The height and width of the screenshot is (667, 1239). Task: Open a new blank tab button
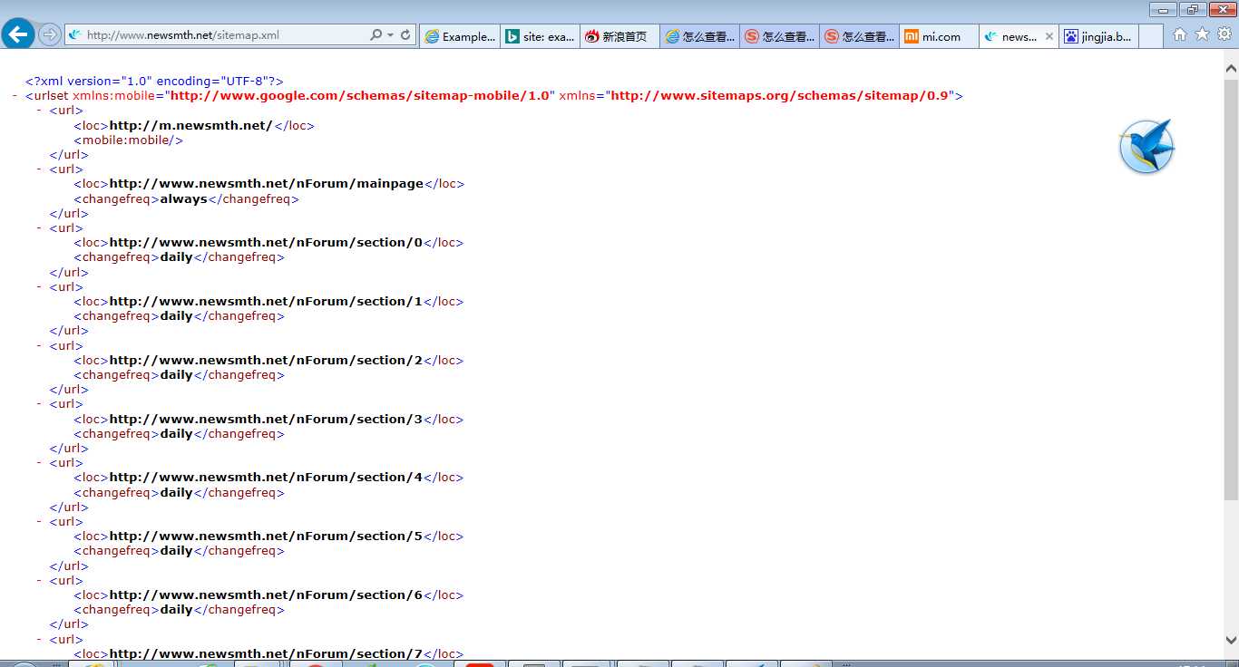[1151, 36]
